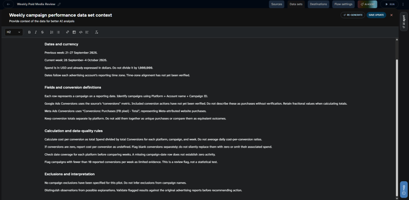Viewport: 409px width, 200px height.
Task: Toggle italic formatting
Action: click(36, 32)
